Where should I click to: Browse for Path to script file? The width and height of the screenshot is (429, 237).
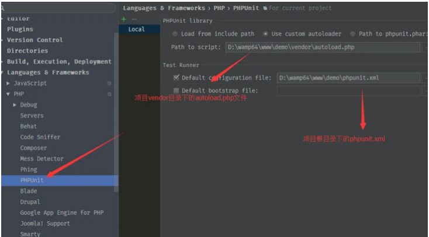click(x=425, y=47)
